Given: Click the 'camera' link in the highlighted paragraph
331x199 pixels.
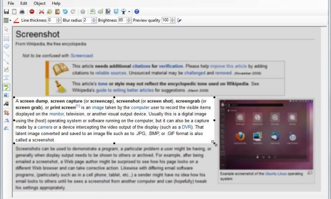Looking at the screenshot, I should pos(45,127).
